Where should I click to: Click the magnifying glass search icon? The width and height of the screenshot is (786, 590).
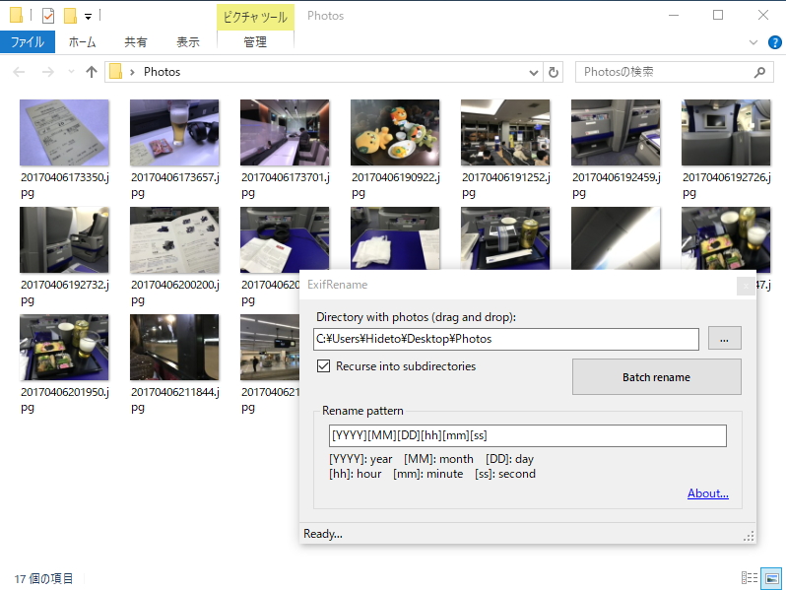[x=760, y=72]
